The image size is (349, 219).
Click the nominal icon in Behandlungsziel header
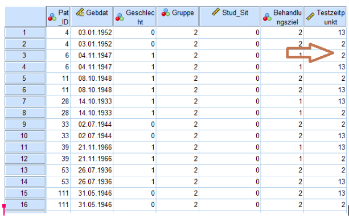pos(268,17)
